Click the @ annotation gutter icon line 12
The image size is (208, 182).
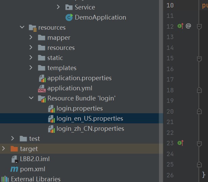[188, 26]
